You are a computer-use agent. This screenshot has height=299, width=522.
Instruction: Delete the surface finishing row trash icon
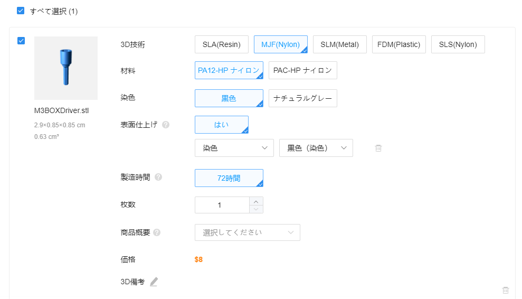pyautogui.click(x=378, y=148)
